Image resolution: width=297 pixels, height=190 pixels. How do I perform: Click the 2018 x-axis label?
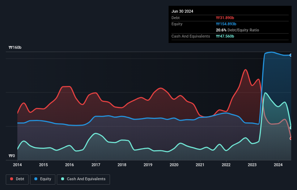click(122, 165)
